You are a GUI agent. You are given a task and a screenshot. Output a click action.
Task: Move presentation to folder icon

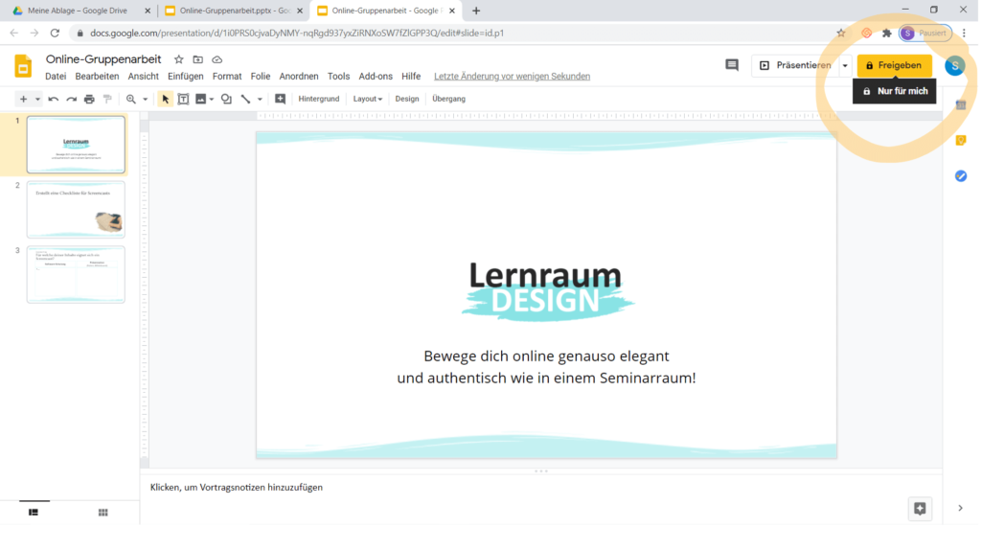[x=197, y=59]
